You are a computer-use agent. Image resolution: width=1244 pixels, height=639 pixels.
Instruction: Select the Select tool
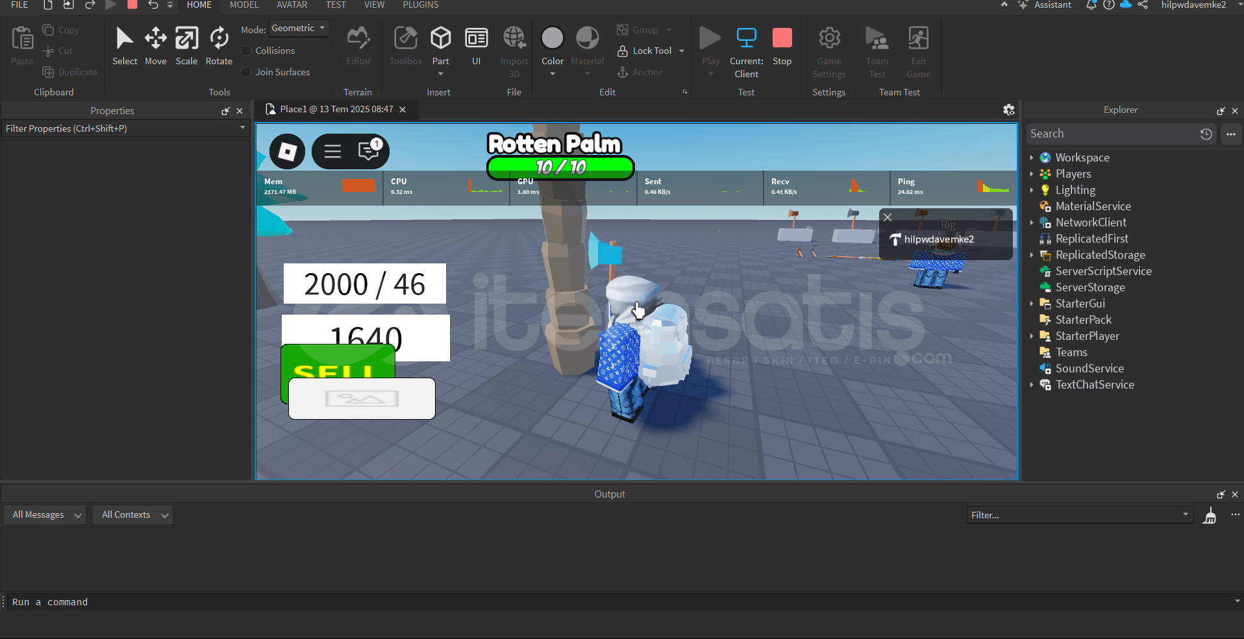coord(124,45)
